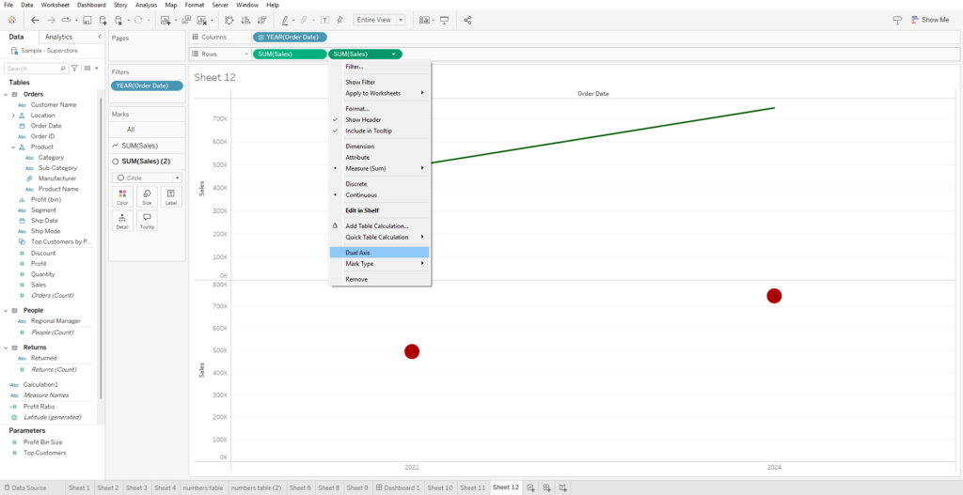Click the New Story tab icon at bottom
Image resolution: width=963 pixels, height=495 pixels.
click(x=562, y=487)
